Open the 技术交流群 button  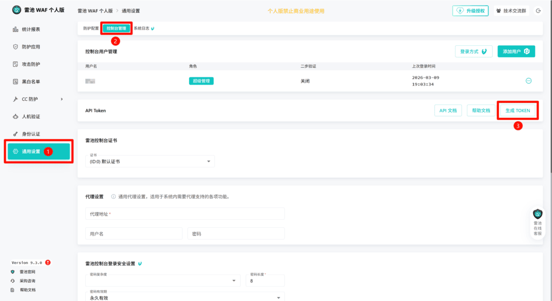511,11
